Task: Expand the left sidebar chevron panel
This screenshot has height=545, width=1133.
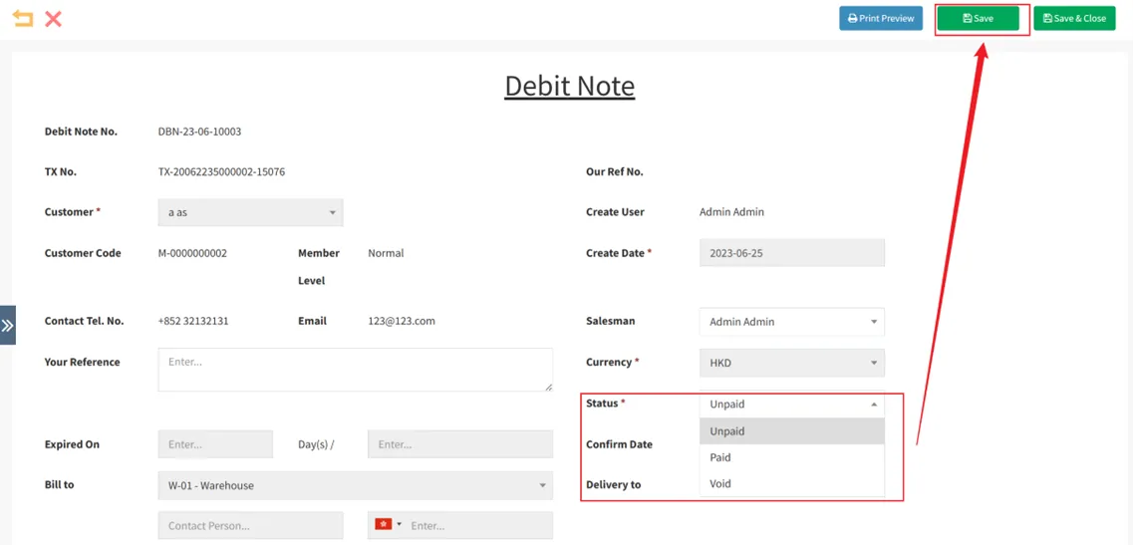Action: 8,325
